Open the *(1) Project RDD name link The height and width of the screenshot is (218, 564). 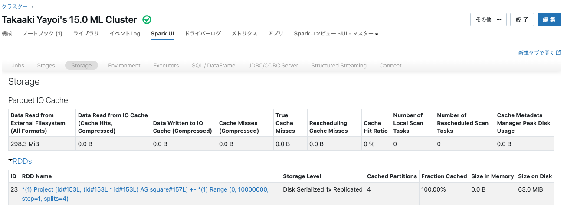click(x=145, y=194)
